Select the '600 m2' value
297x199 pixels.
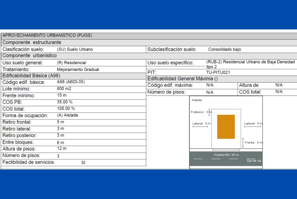(64, 88)
